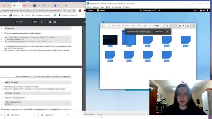Select the 3.png file icon

[x=148, y=40]
